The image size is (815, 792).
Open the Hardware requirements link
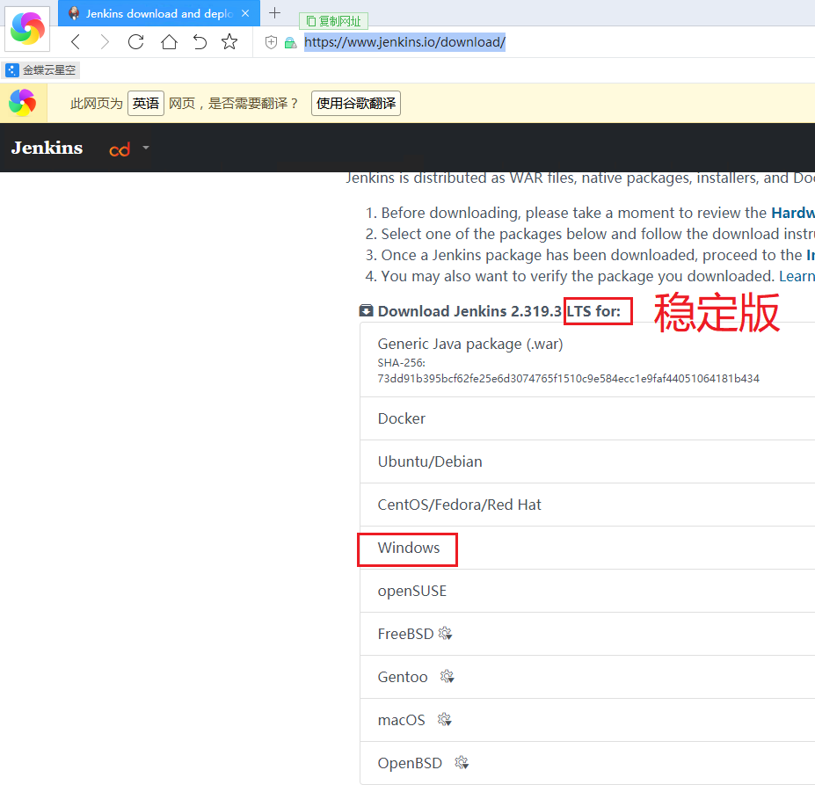coord(793,213)
